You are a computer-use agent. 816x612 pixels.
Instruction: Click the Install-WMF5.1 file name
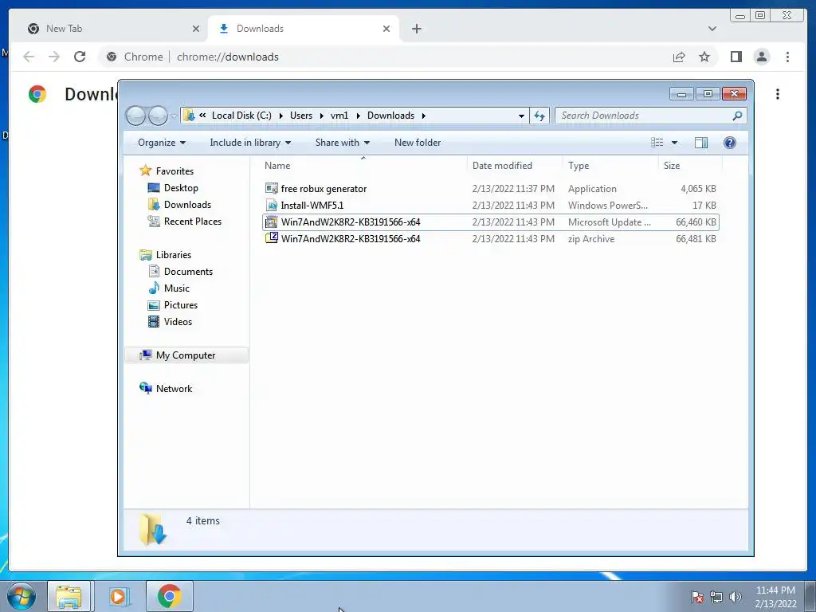click(x=312, y=206)
